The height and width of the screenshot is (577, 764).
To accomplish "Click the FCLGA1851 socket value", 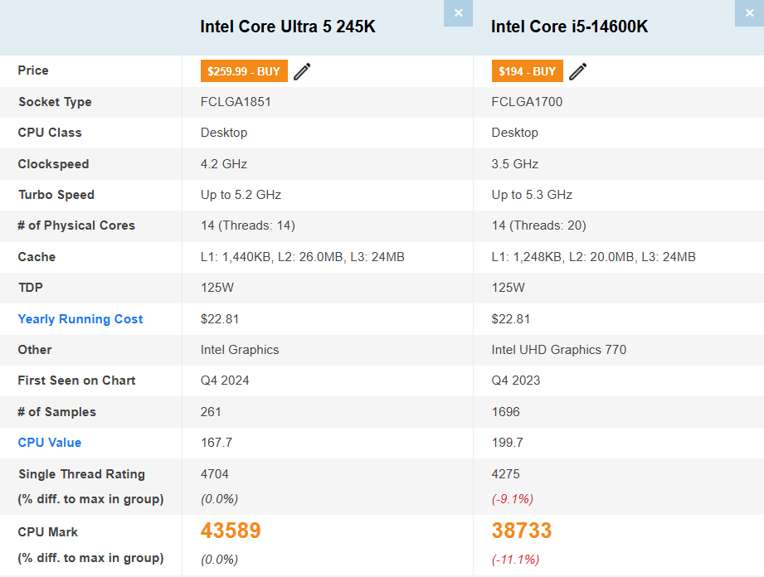I will [x=237, y=102].
